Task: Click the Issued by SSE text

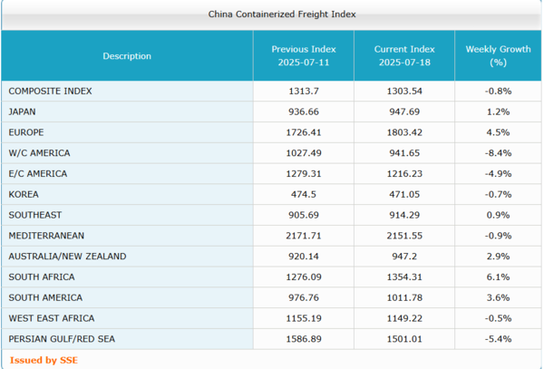Action: [41, 360]
